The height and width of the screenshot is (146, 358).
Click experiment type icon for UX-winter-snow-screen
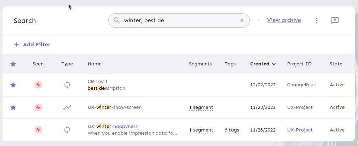(67, 107)
